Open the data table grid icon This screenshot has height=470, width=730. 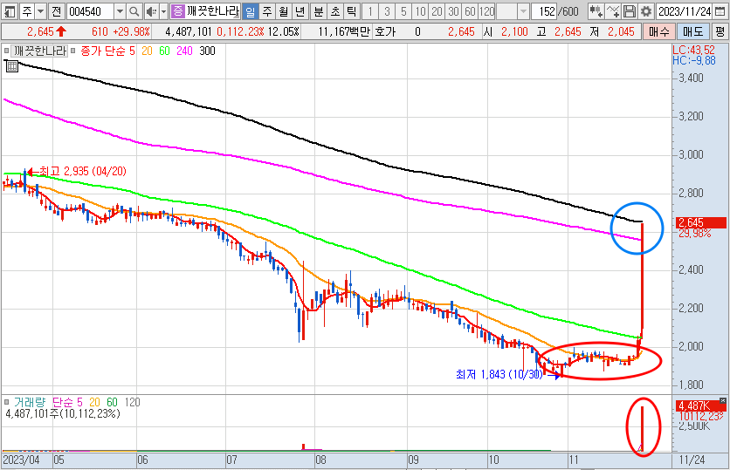[11, 66]
